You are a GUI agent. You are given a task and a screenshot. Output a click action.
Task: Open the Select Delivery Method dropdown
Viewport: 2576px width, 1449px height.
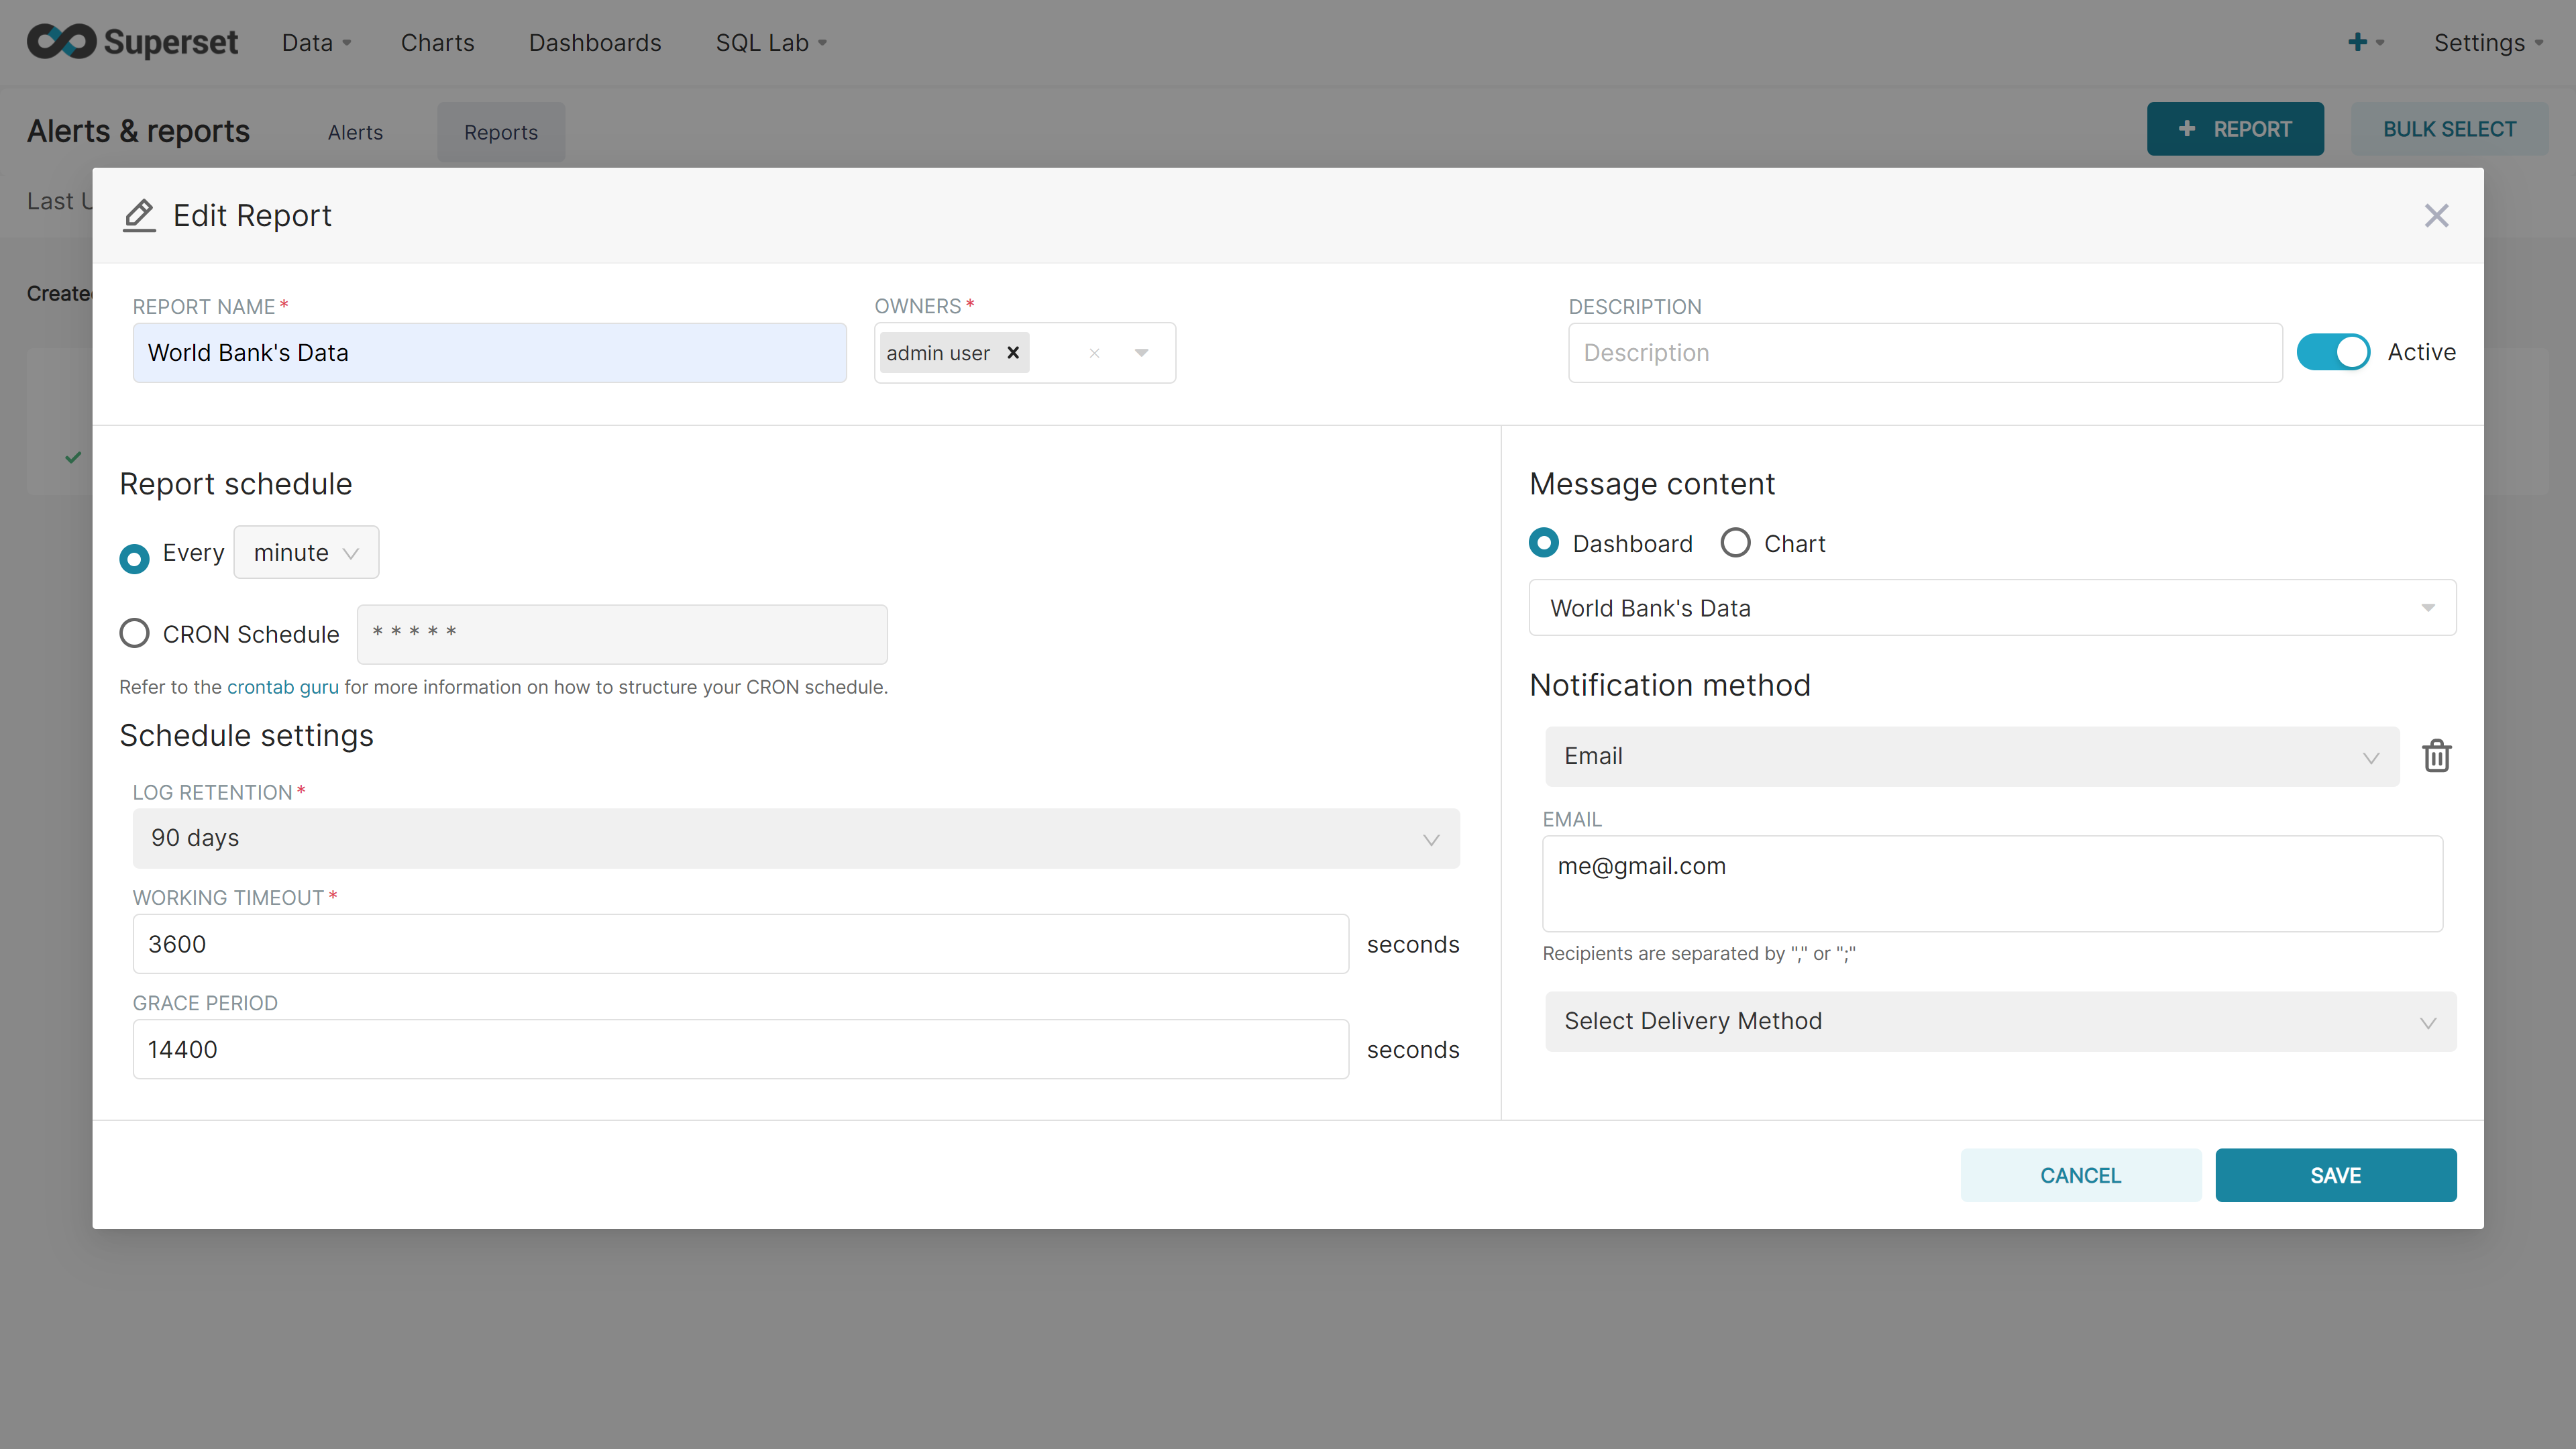pos(2000,1021)
